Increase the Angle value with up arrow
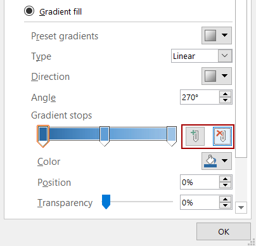 (226, 94)
